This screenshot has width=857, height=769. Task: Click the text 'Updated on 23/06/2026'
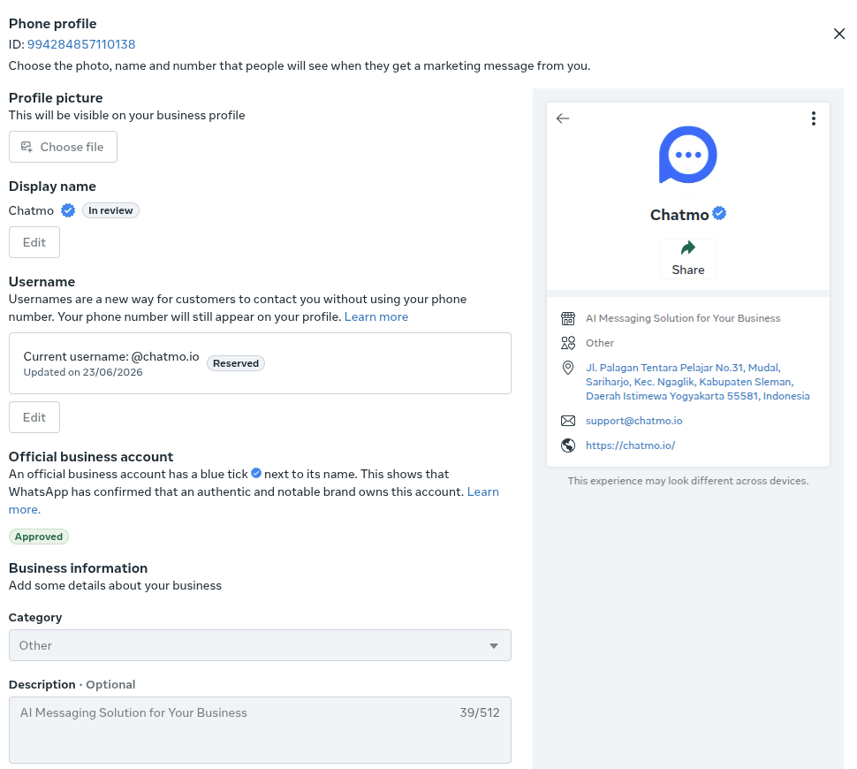[83, 372]
